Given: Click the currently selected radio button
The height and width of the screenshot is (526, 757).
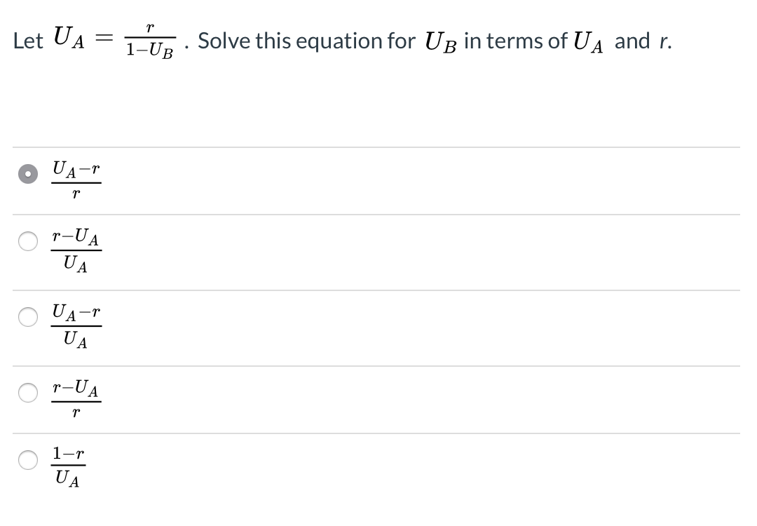Looking at the screenshot, I should pyautogui.click(x=28, y=173).
